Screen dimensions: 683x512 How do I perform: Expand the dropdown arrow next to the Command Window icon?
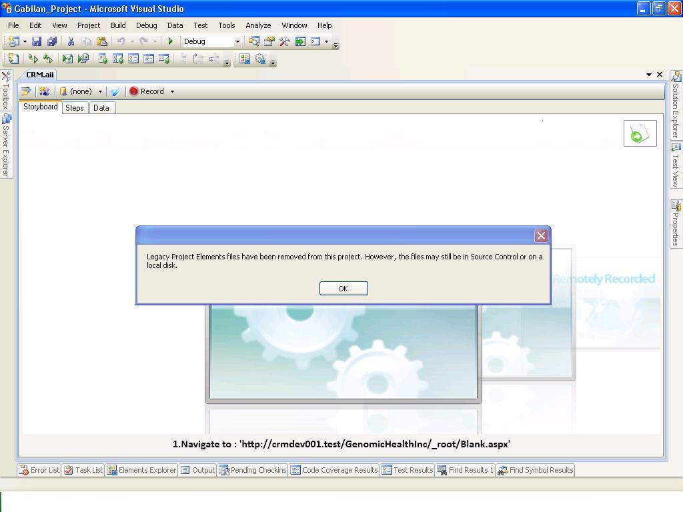pos(326,42)
